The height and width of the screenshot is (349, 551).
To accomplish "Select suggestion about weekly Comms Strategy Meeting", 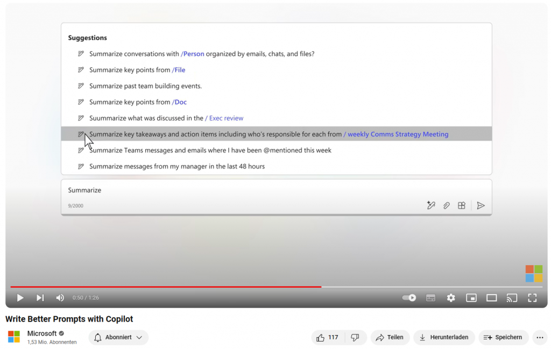I will click(x=277, y=134).
